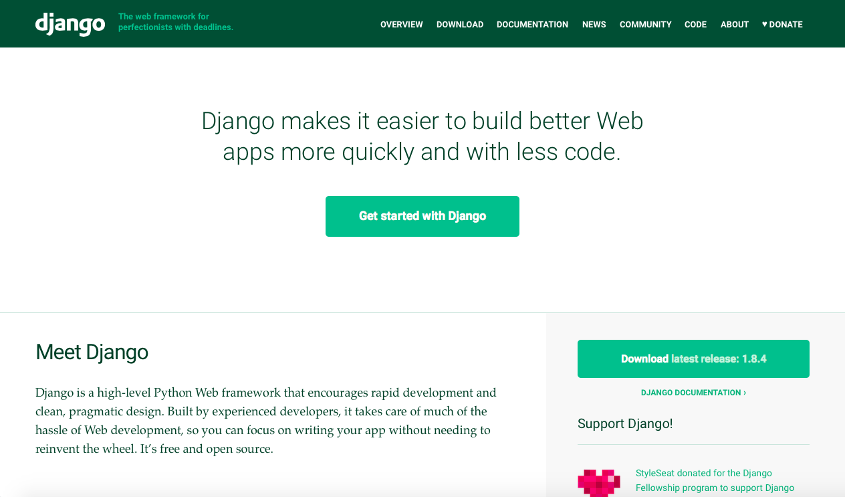The height and width of the screenshot is (497, 845).
Task: Open the Overview nav item
Action: (402, 24)
